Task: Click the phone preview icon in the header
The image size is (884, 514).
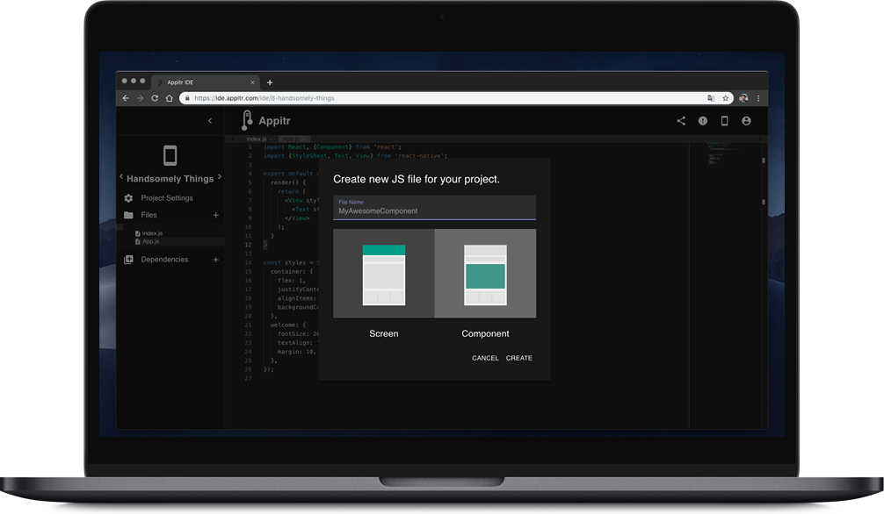Action: click(725, 121)
